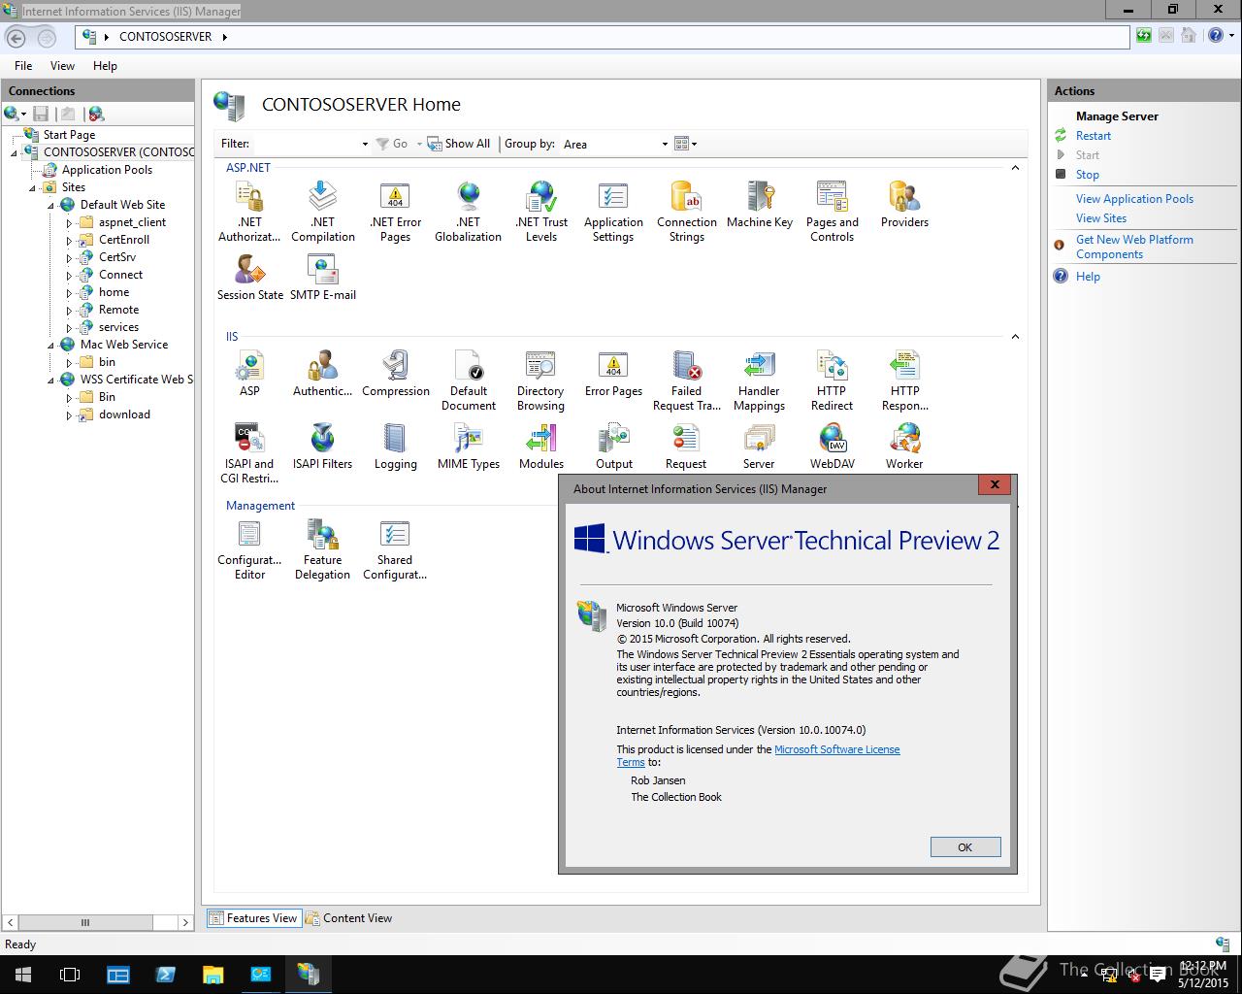Open ISAPI Filters feature

click(322, 447)
